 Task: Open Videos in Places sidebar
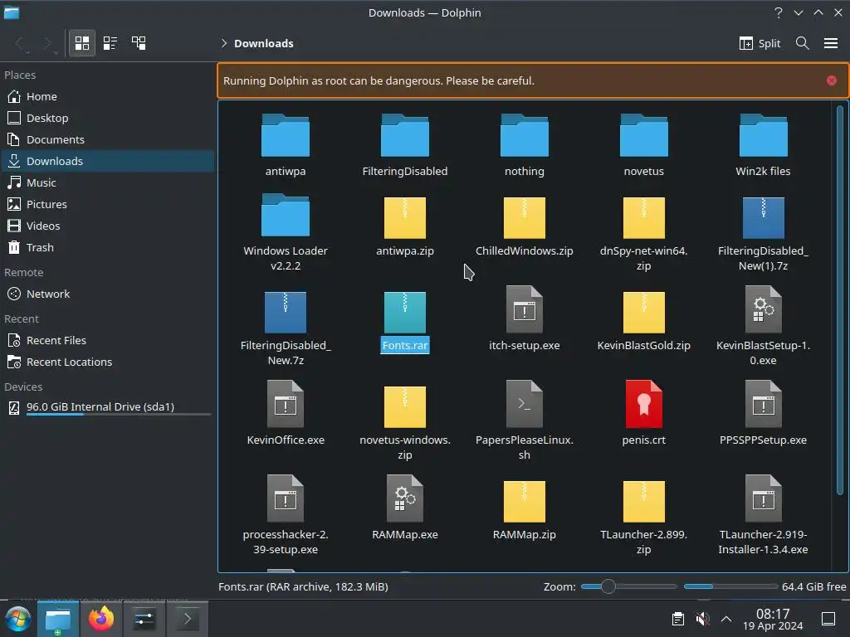pyautogui.click(x=107, y=226)
